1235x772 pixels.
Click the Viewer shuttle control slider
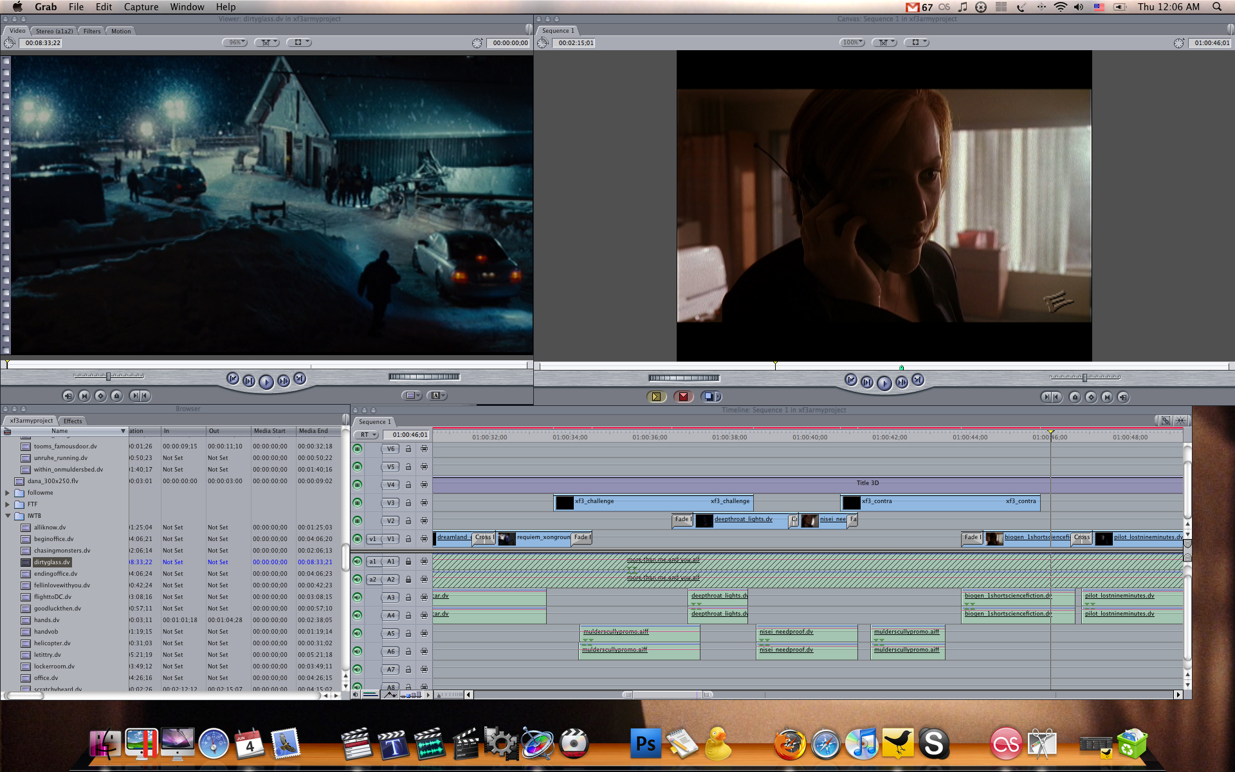click(108, 376)
